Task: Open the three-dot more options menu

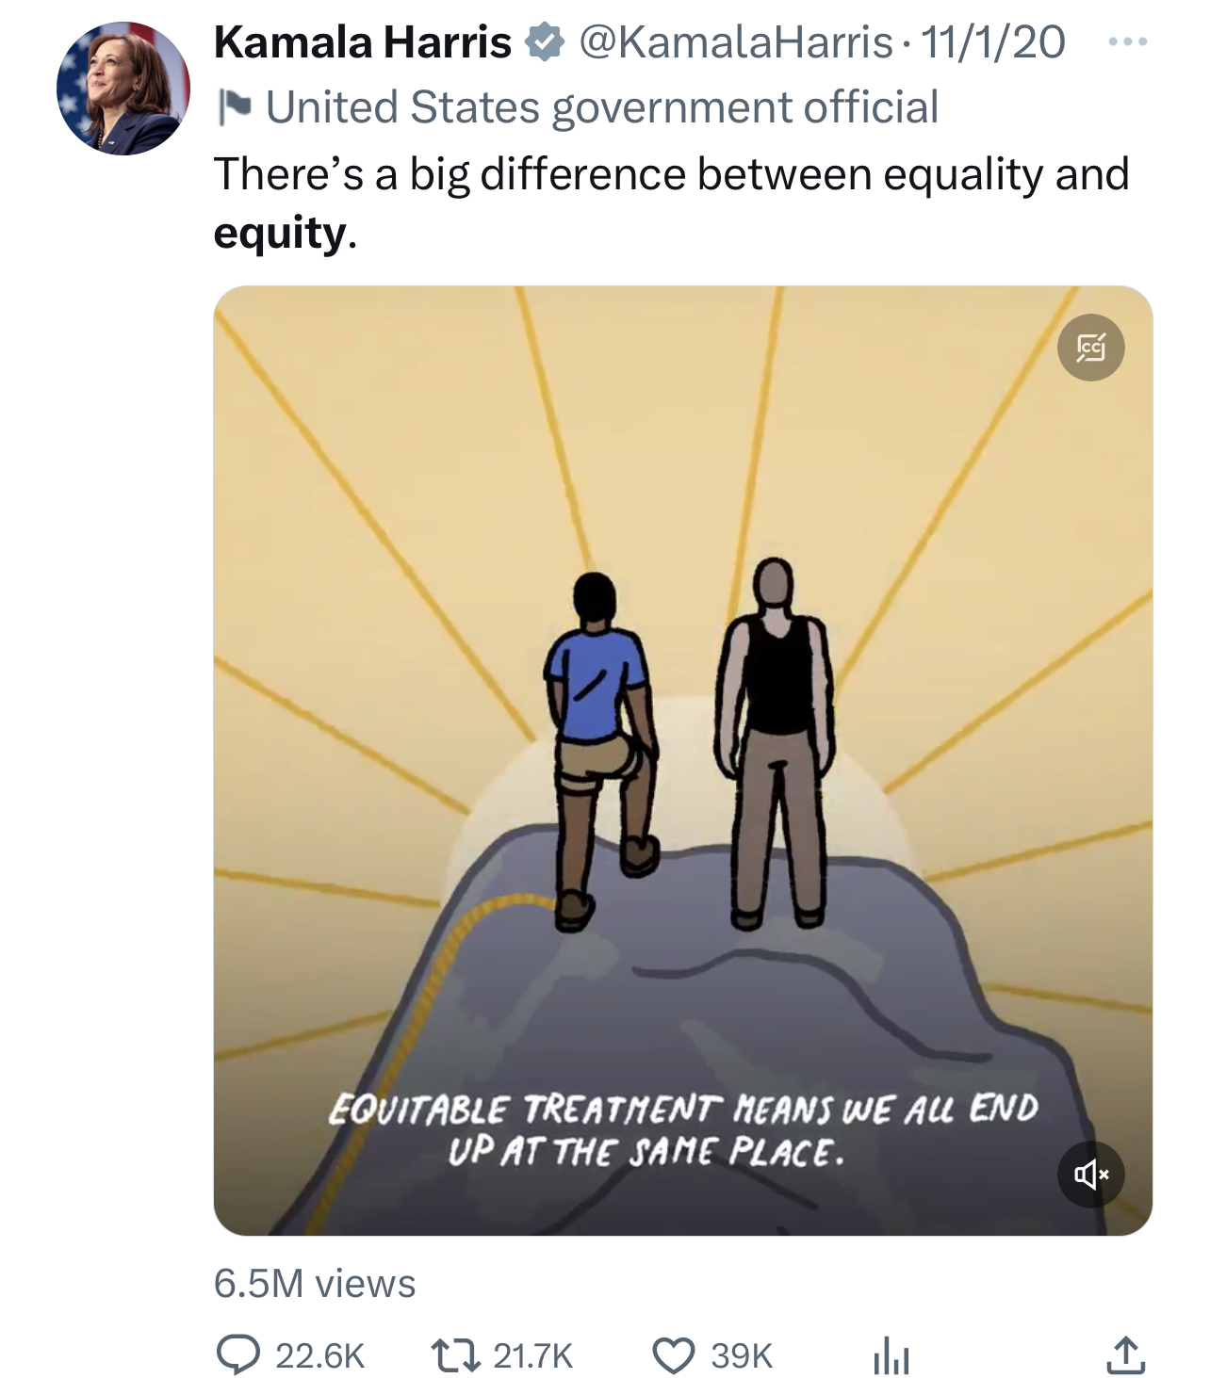Action: point(1127,42)
